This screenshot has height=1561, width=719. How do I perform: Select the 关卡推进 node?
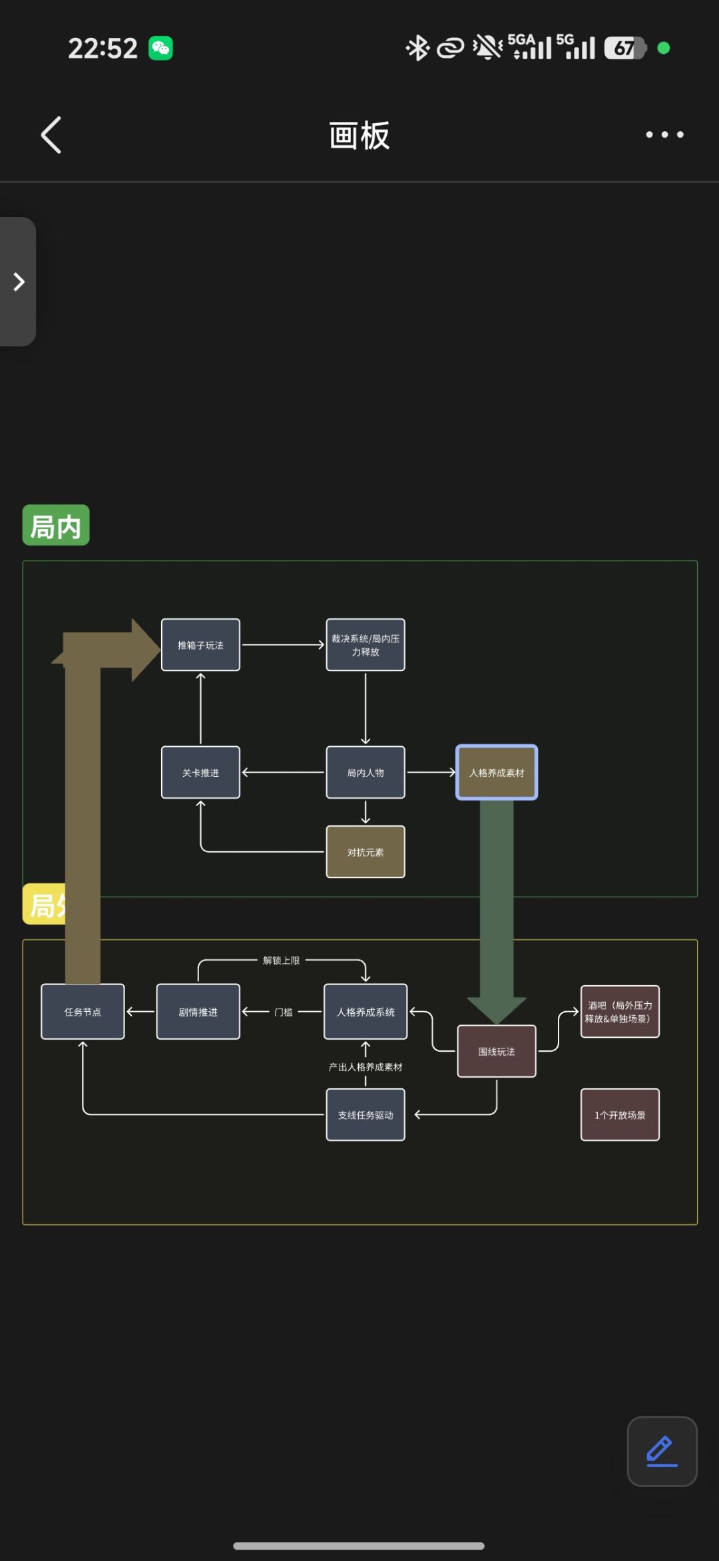[200, 772]
